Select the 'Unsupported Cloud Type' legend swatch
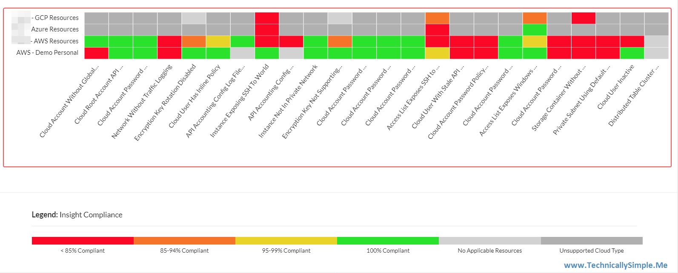 coord(592,241)
